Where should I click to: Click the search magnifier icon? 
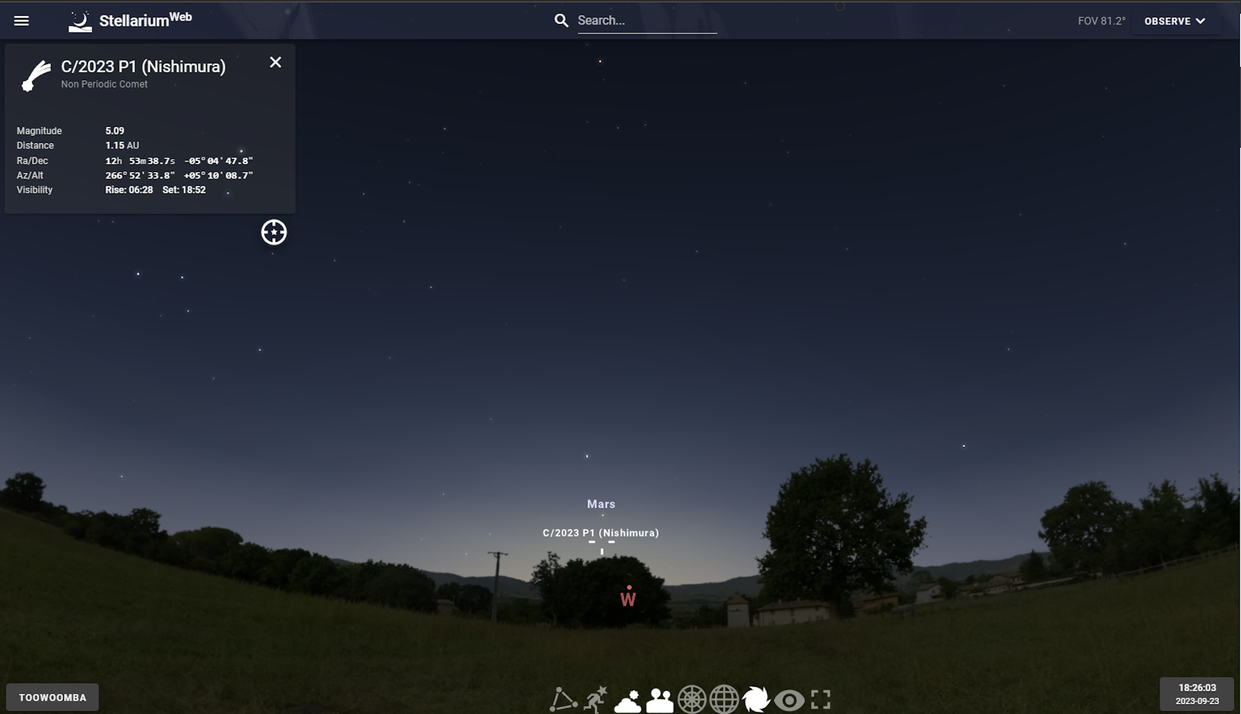point(561,21)
